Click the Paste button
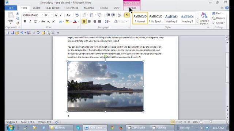Screen dimensions: 234x131 [11, 18]
